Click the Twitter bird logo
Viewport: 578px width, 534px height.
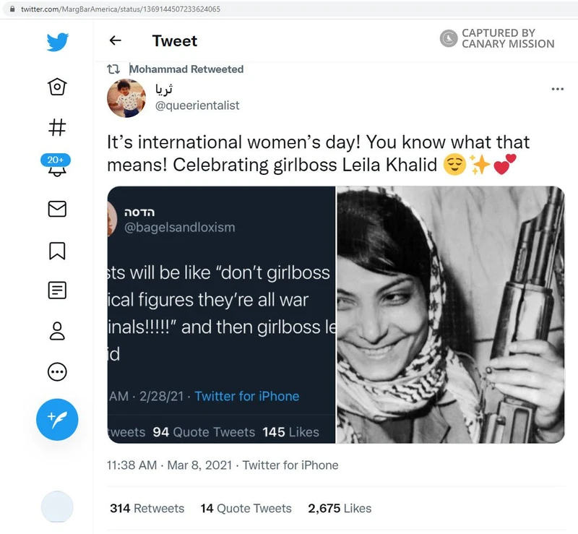[x=57, y=42]
